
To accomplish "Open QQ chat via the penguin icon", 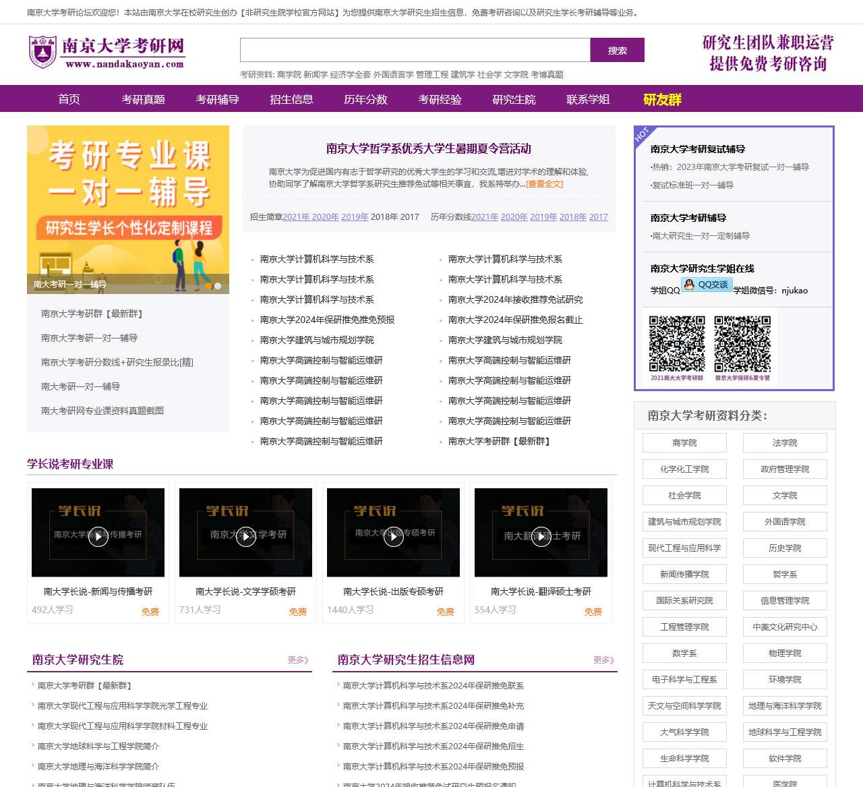I will click(x=689, y=285).
